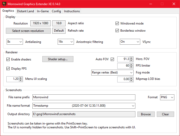Screen dimensions: 180x136
Task: Toggle the Auto FOV checkbox
Action: [x=112, y=59]
